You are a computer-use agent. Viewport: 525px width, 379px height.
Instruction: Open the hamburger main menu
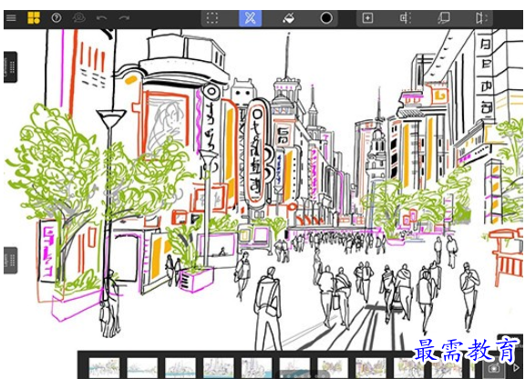11,17
